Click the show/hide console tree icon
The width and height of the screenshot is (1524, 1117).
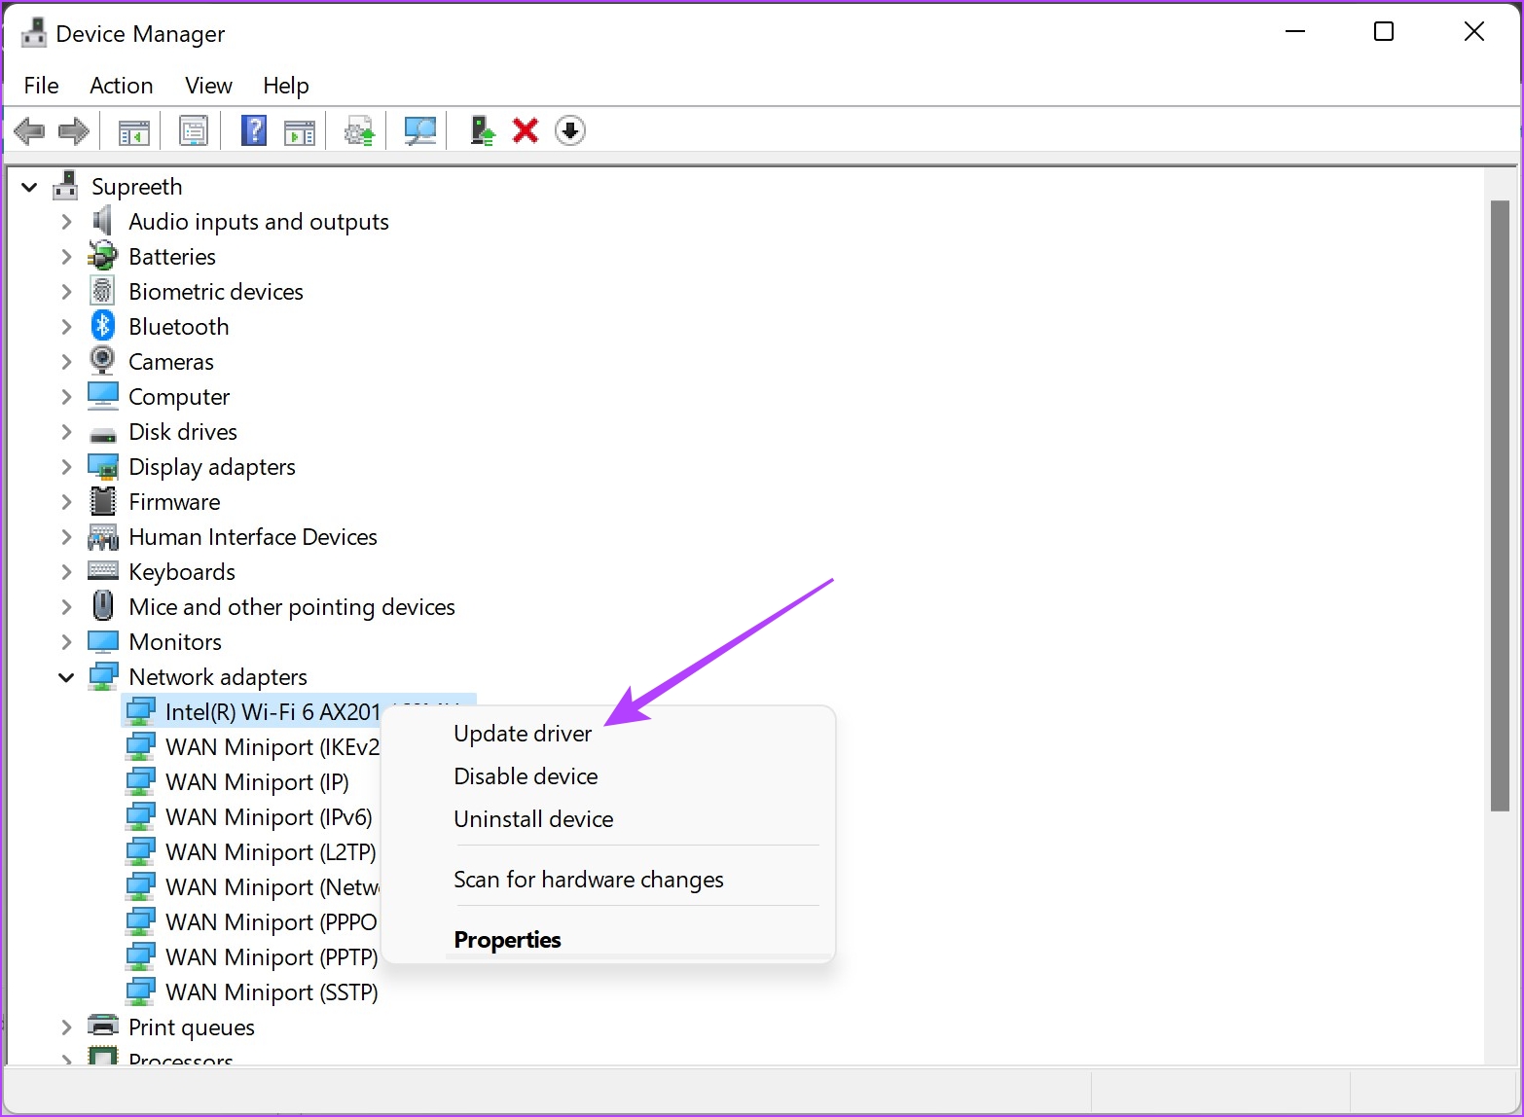(134, 130)
